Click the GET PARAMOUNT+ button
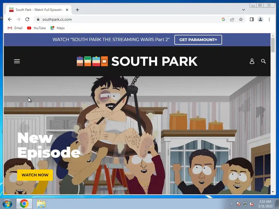 tap(198, 40)
